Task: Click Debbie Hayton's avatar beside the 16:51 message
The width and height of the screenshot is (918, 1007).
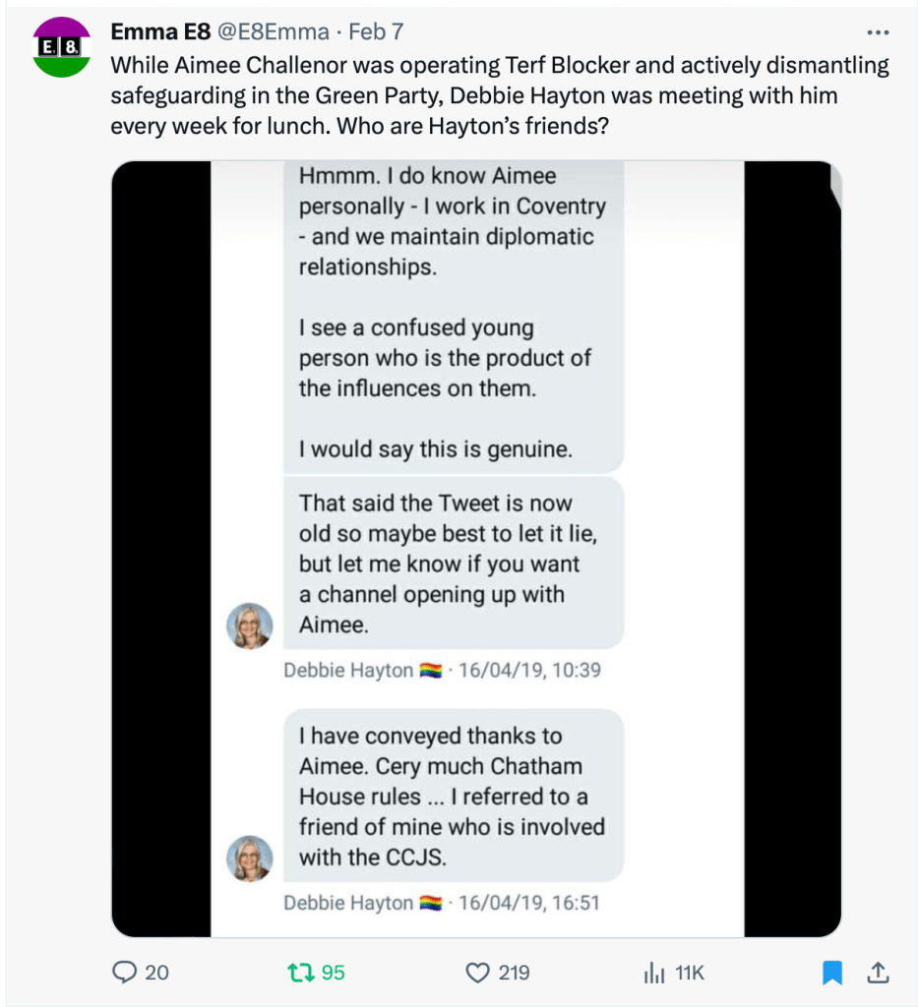Action: pyautogui.click(x=250, y=858)
